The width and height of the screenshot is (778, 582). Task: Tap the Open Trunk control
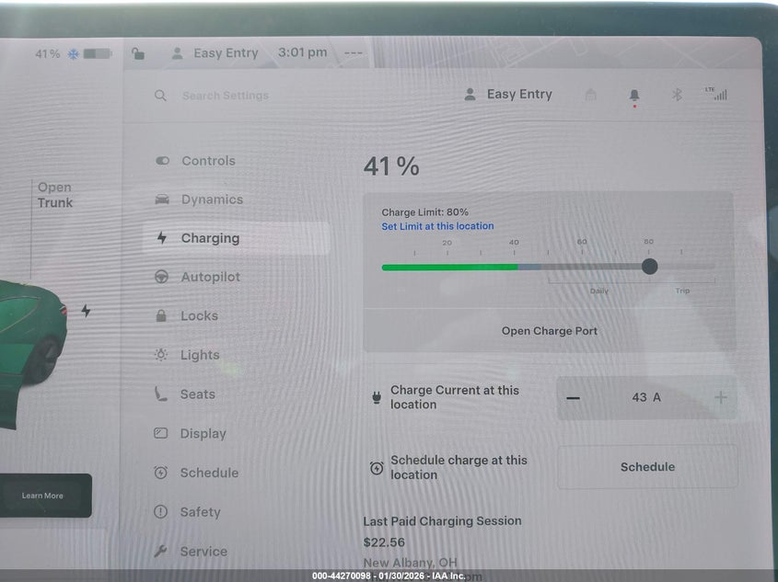(54, 195)
